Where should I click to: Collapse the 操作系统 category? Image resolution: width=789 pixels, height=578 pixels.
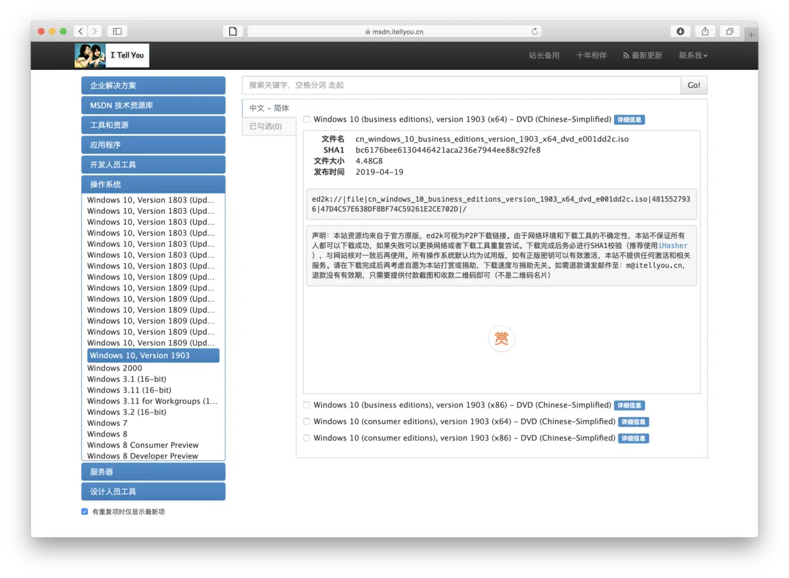153,184
